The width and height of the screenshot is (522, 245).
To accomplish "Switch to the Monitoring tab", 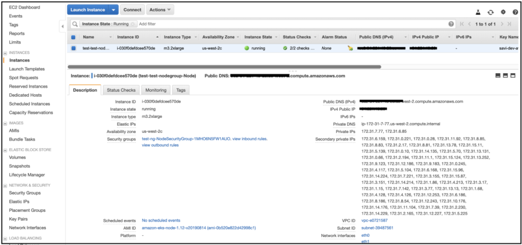I will point(156,90).
